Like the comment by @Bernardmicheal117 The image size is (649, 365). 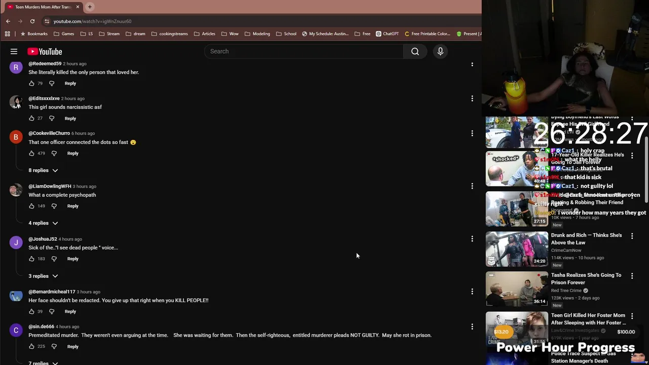coord(31,311)
